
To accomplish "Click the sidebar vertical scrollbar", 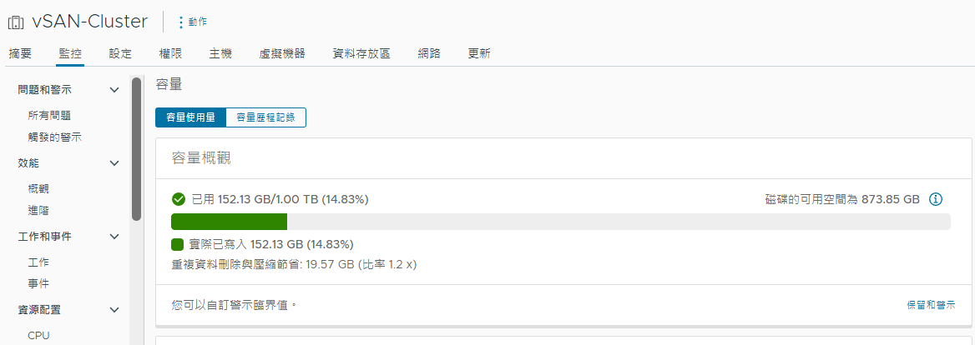I will (x=136, y=149).
